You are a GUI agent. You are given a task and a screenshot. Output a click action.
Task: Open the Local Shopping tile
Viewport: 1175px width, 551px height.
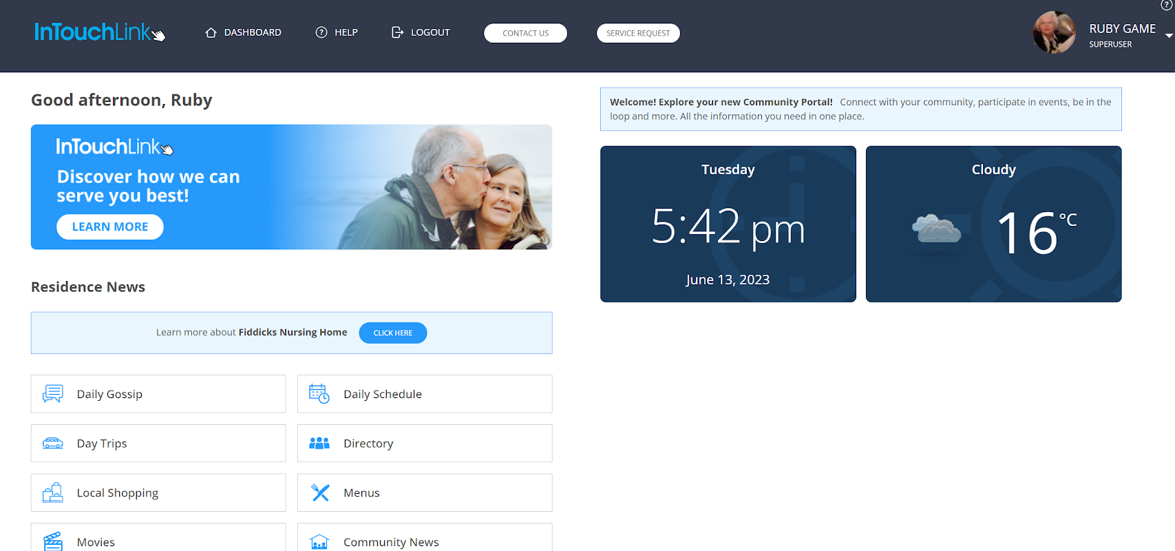(158, 492)
